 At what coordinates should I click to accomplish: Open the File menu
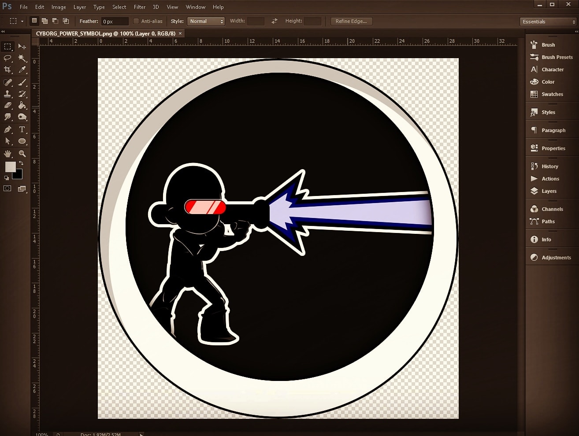[24, 7]
